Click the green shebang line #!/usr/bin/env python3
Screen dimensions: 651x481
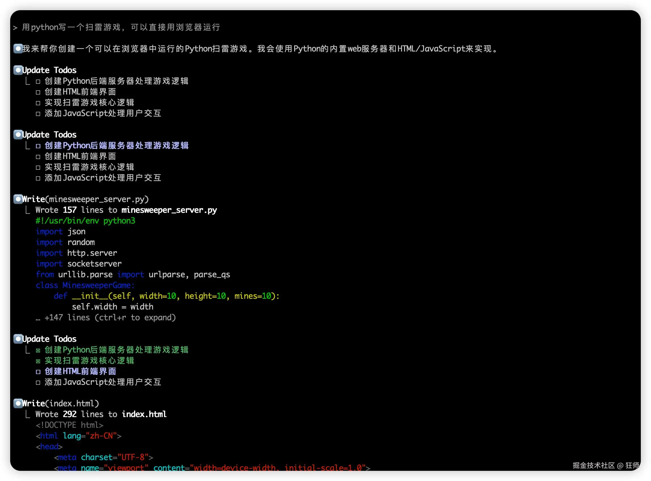85,221
